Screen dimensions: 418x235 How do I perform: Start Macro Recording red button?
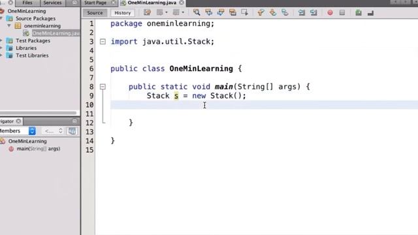coord(330,12)
